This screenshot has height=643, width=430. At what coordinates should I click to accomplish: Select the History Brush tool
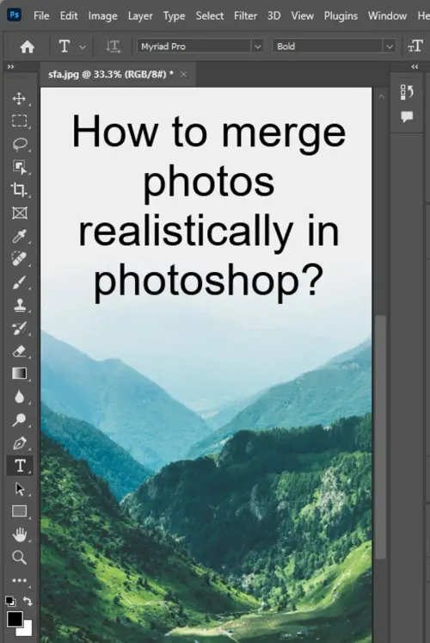19,328
